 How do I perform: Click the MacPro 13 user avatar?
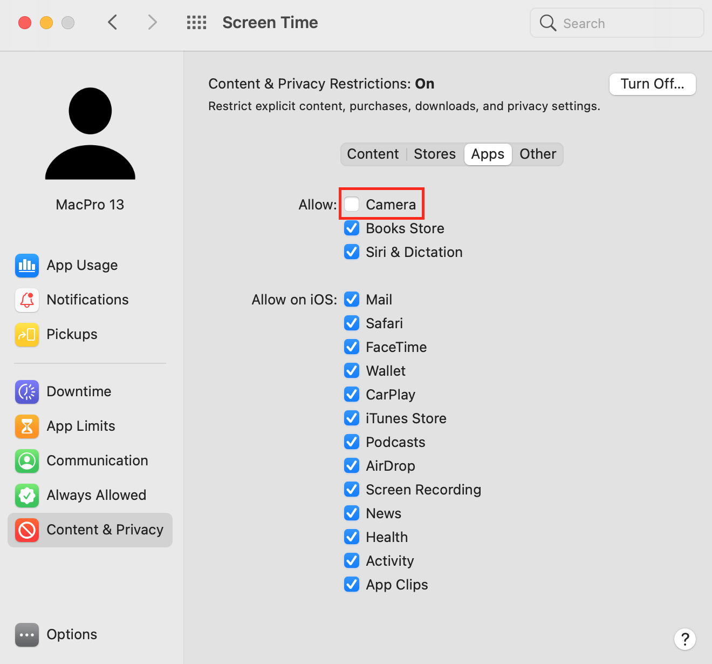point(90,133)
